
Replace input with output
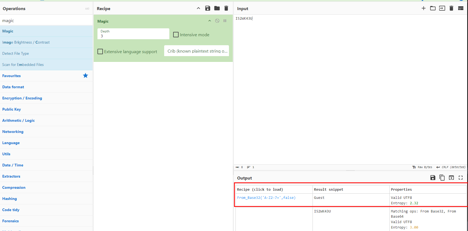click(451, 178)
